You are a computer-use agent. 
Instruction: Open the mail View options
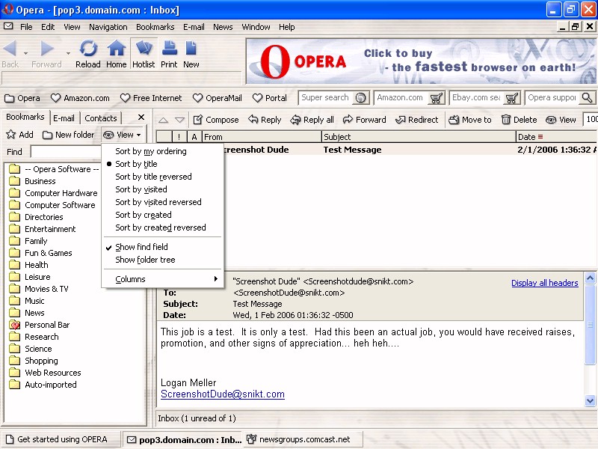561,120
